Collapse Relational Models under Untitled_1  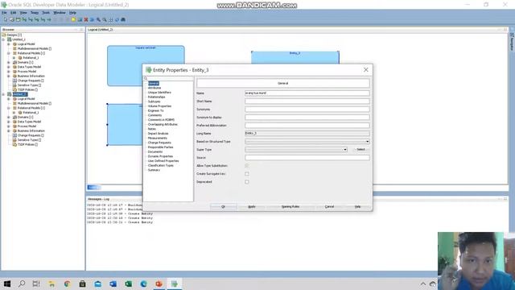(9, 53)
